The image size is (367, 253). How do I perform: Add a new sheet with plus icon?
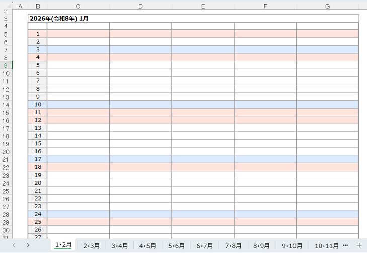[x=359, y=245]
